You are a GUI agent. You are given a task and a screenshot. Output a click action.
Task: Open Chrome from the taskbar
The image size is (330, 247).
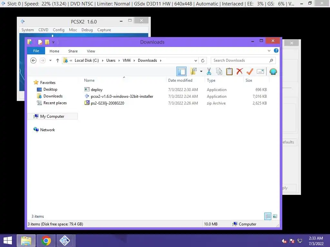(x=46, y=241)
